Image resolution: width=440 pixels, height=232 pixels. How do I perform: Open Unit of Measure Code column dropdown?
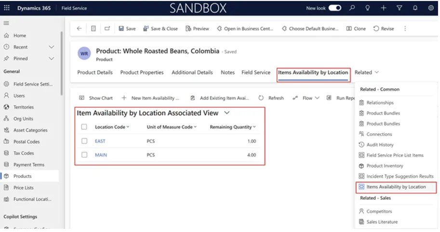pos(195,127)
